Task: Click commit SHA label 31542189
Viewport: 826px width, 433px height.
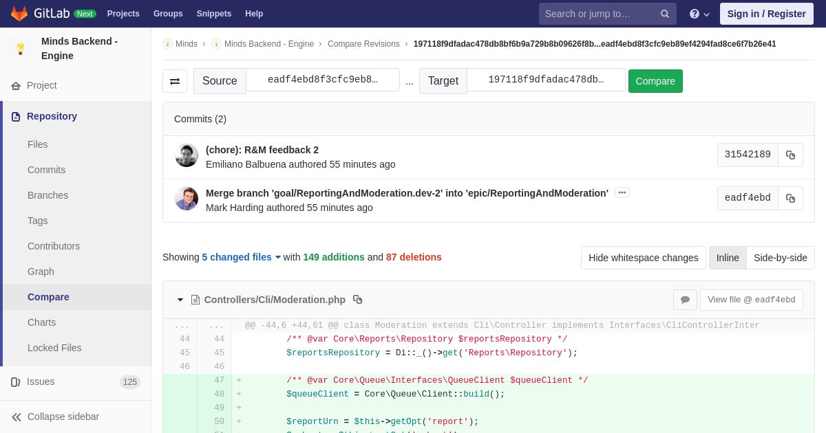Action: [x=748, y=155]
